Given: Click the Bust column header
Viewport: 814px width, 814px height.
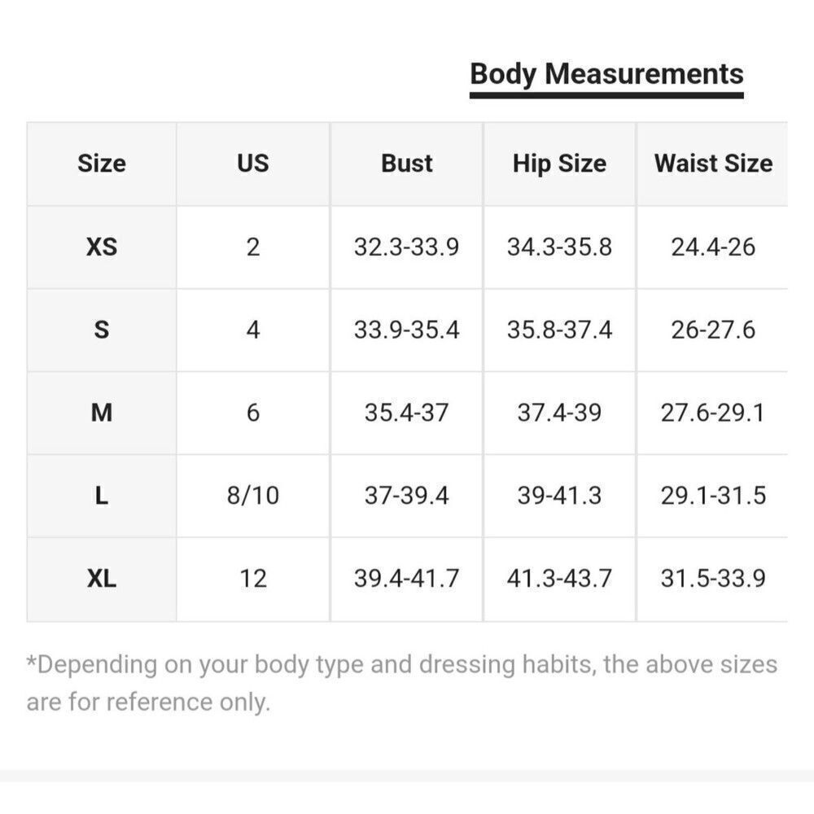Looking at the screenshot, I should 406,164.
